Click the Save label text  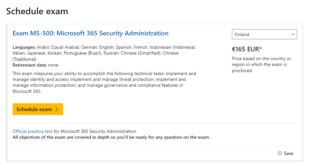[289, 153]
